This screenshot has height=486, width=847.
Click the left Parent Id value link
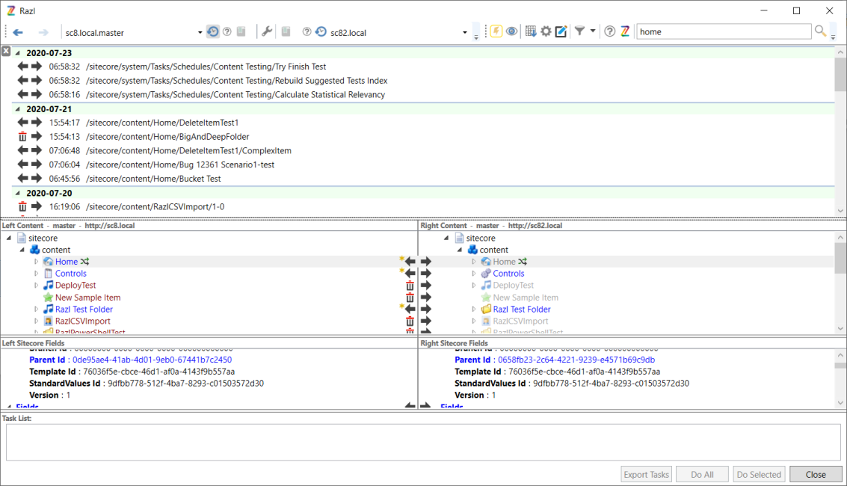coord(153,360)
